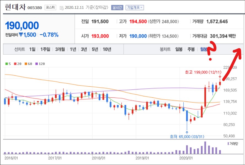Image resolution: width=245 pixels, height=165 pixels.
Task: Click the 시가 value 193,000
Action: [x=100, y=36]
